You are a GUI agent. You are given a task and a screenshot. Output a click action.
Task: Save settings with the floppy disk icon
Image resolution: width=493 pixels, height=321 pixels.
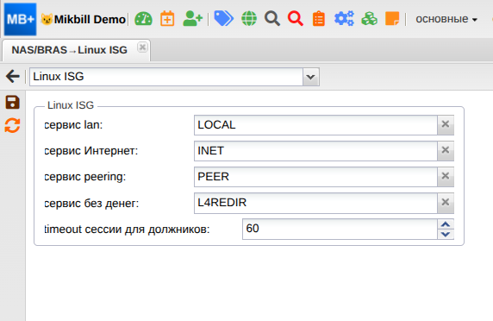pos(13,103)
